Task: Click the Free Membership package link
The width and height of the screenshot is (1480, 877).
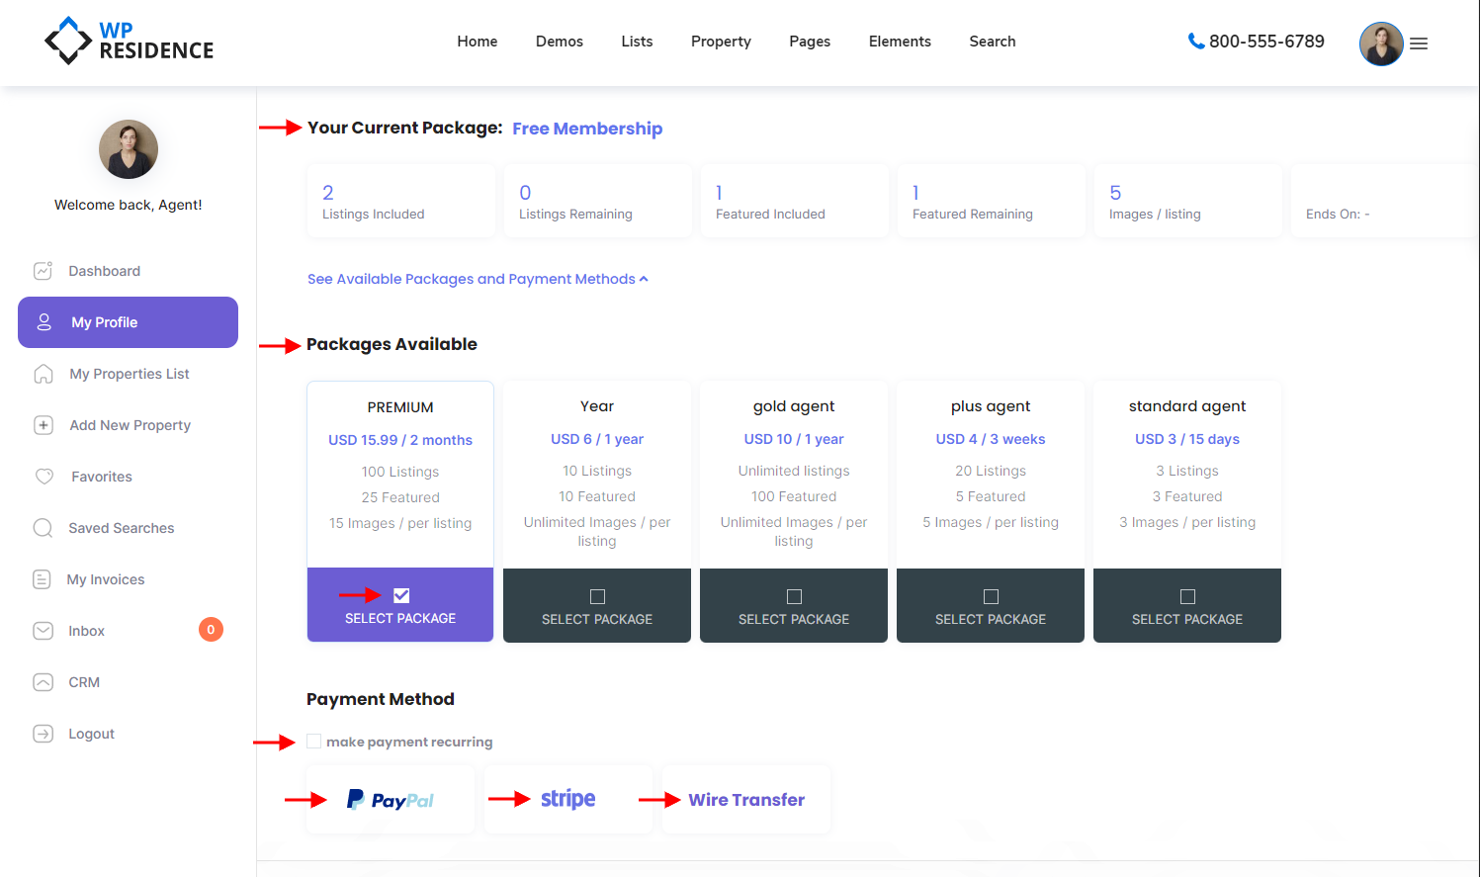Action: (x=587, y=129)
